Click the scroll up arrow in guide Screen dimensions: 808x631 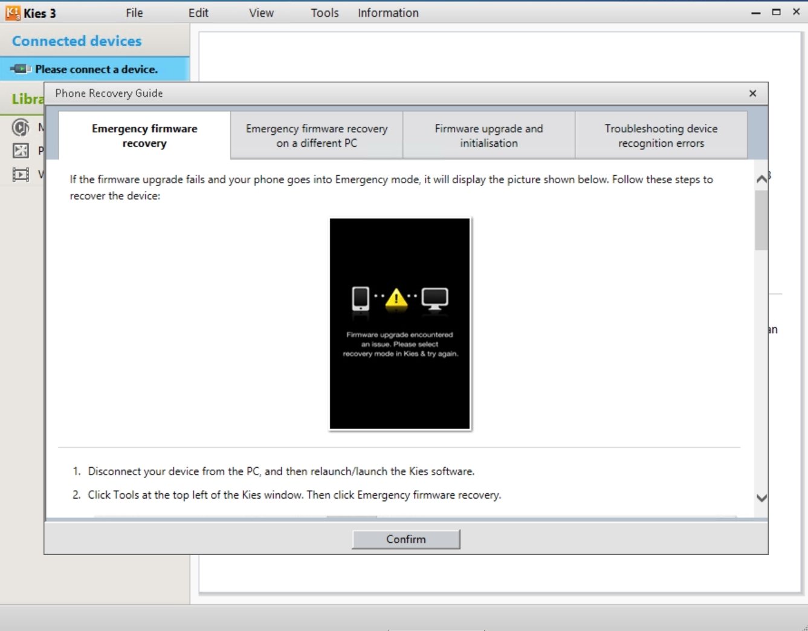click(761, 178)
